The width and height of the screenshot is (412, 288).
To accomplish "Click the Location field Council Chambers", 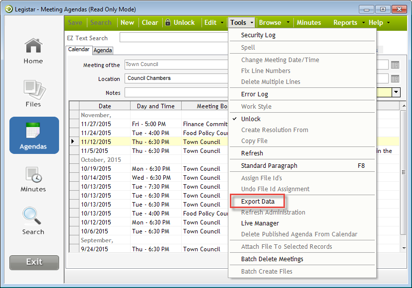I will [x=176, y=78].
